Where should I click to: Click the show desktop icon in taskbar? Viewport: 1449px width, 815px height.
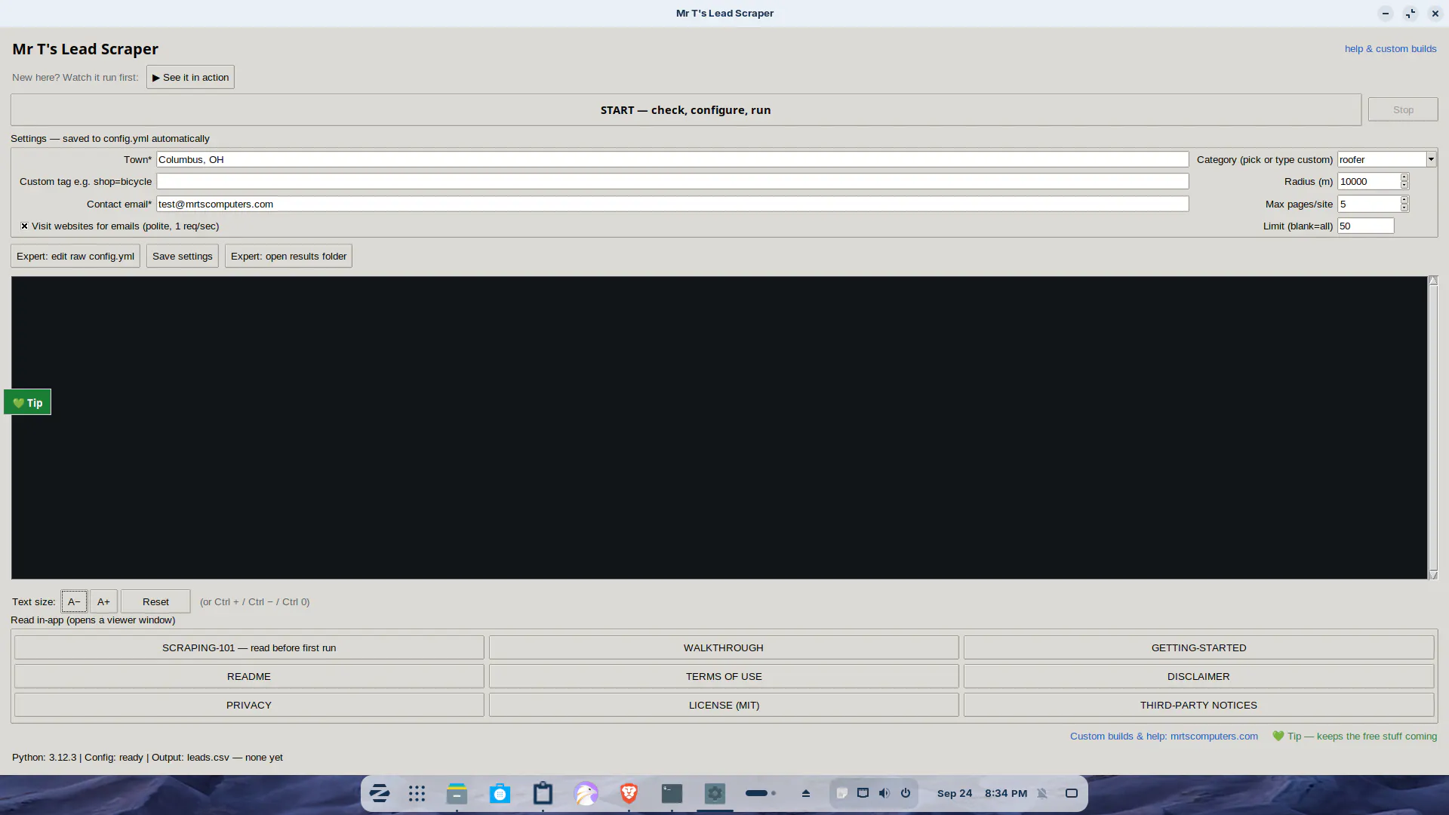pyautogui.click(x=1072, y=793)
